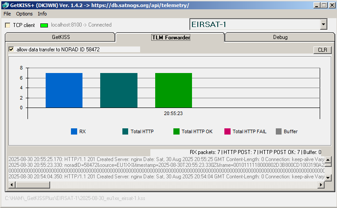Open the File menu
This screenshot has width=337, height=208.
point(7,14)
